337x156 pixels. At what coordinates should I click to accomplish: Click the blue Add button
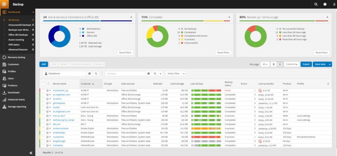pyautogui.click(x=44, y=64)
